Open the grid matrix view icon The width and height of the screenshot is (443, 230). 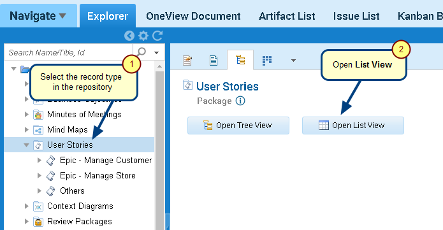tap(266, 60)
